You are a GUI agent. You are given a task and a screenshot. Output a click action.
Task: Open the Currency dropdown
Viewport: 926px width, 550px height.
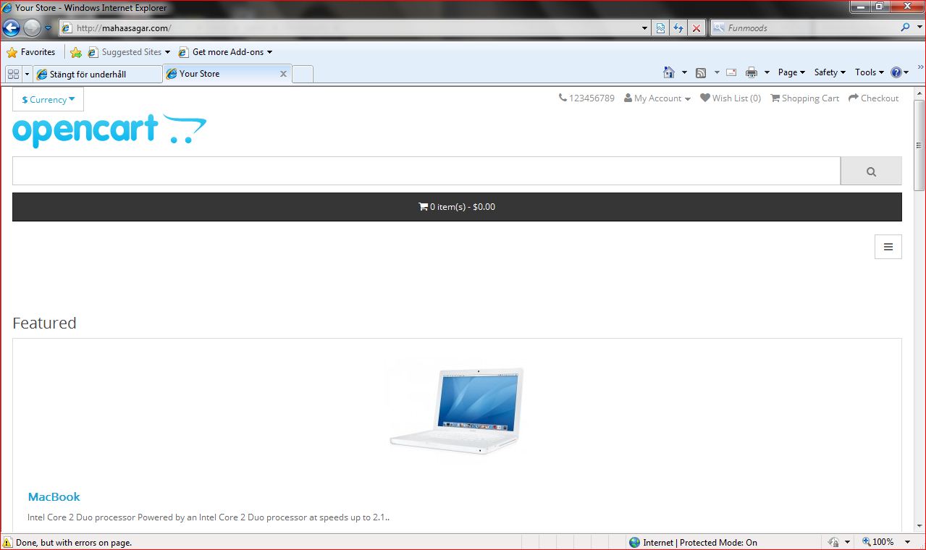point(48,100)
